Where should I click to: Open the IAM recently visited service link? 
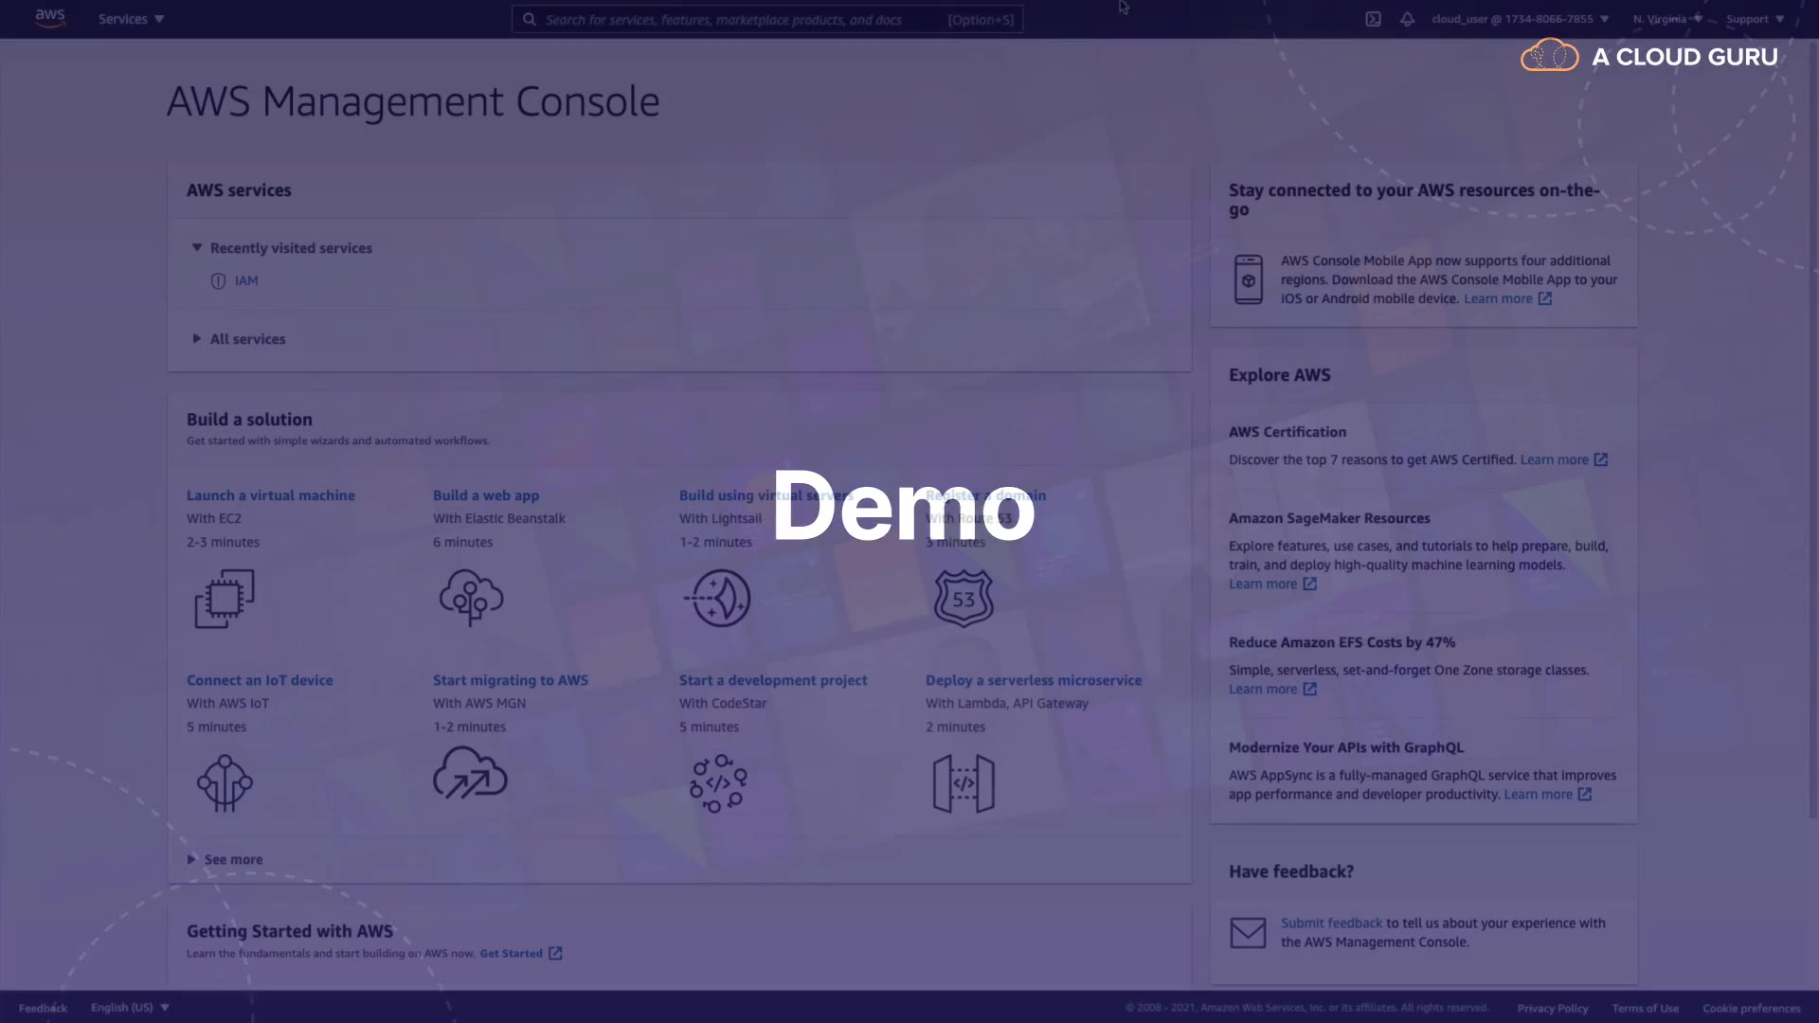pos(246,281)
